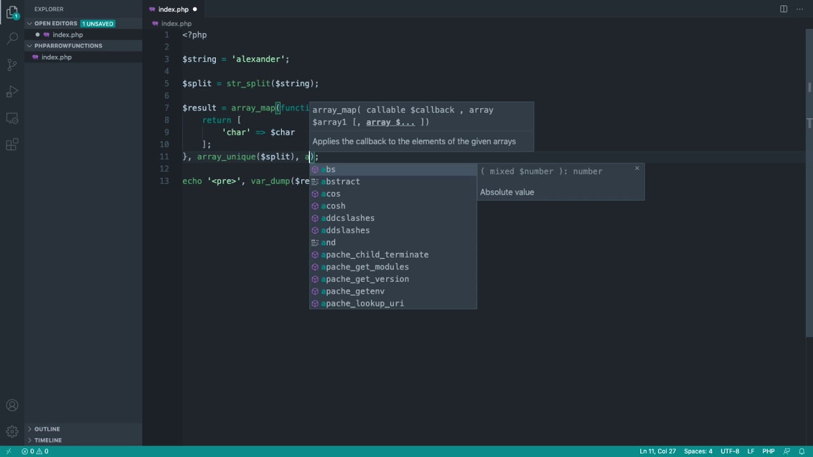Click the 'char' key on line 9

236,132
